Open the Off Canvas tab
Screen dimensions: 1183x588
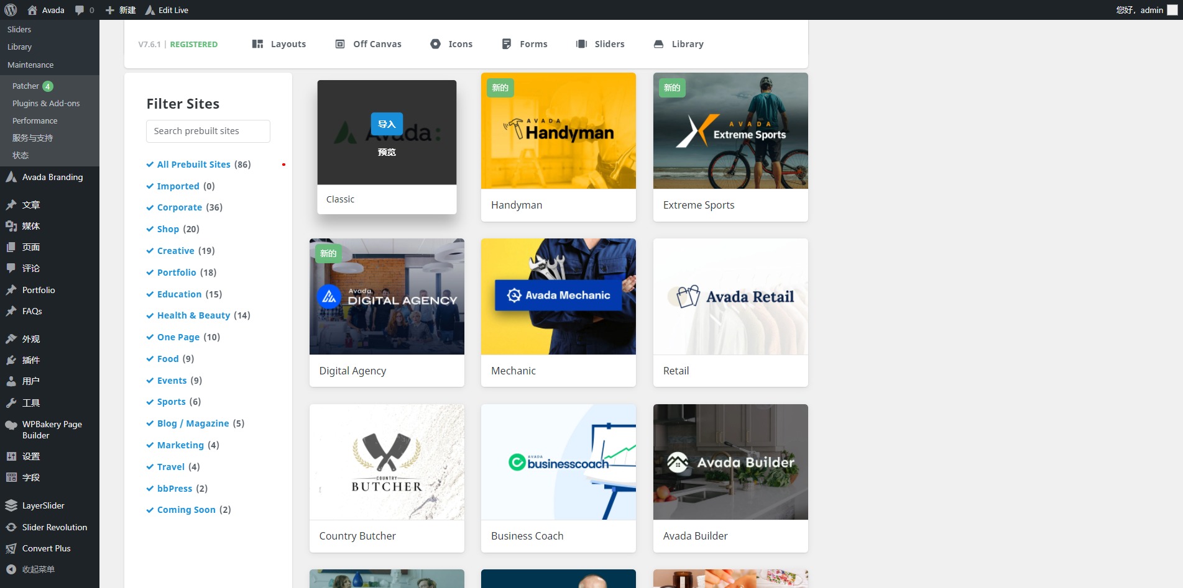click(369, 44)
